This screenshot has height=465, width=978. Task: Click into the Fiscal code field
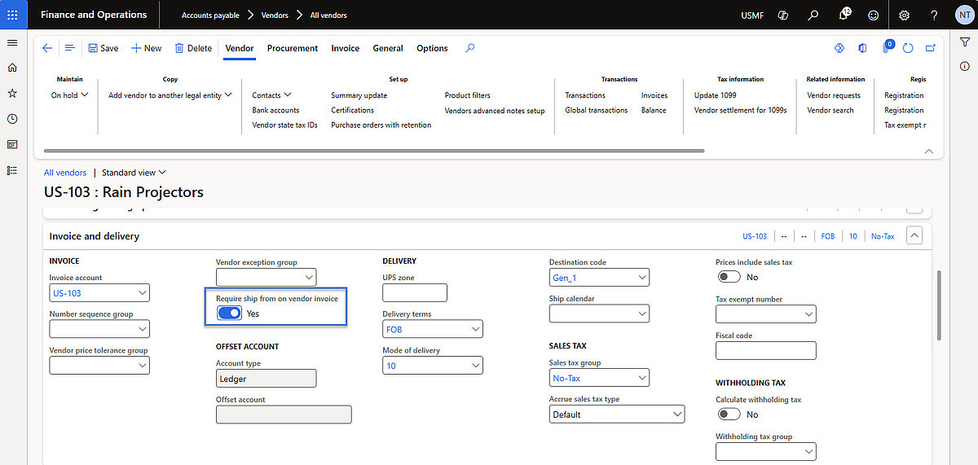click(765, 350)
